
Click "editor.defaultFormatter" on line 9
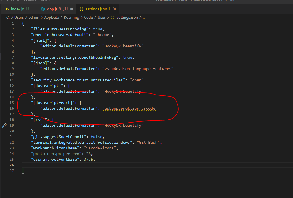click(69, 69)
